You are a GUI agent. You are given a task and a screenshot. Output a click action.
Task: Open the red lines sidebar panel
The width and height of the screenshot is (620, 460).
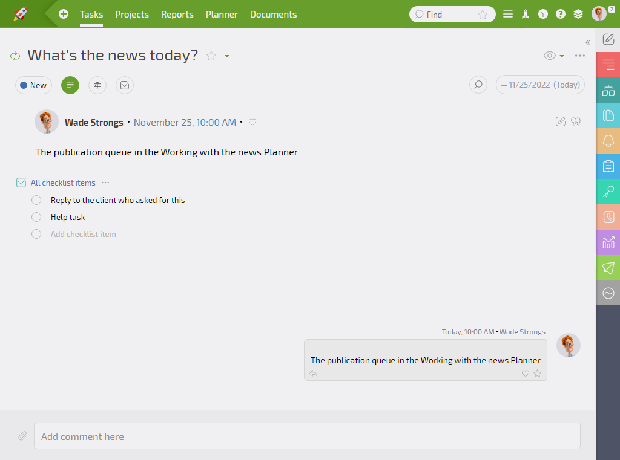point(608,64)
